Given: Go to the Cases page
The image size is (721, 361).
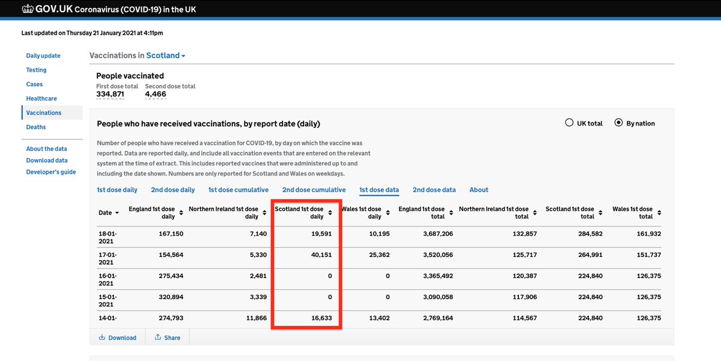Looking at the screenshot, I should [x=34, y=85].
